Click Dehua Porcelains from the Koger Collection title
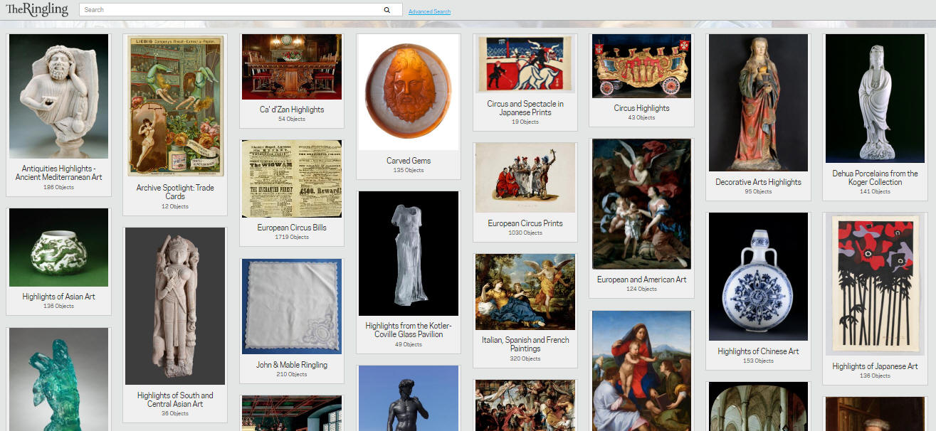The width and height of the screenshot is (936, 431). [x=875, y=178]
